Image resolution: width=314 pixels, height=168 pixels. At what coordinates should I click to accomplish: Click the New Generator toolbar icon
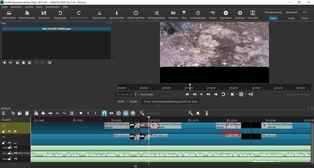[27, 13]
